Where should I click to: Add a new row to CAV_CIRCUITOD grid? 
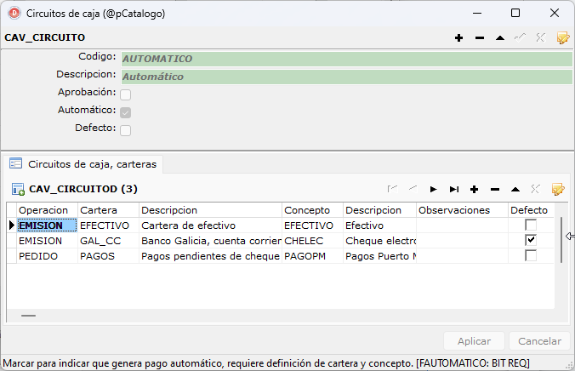[x=474, y=189]
